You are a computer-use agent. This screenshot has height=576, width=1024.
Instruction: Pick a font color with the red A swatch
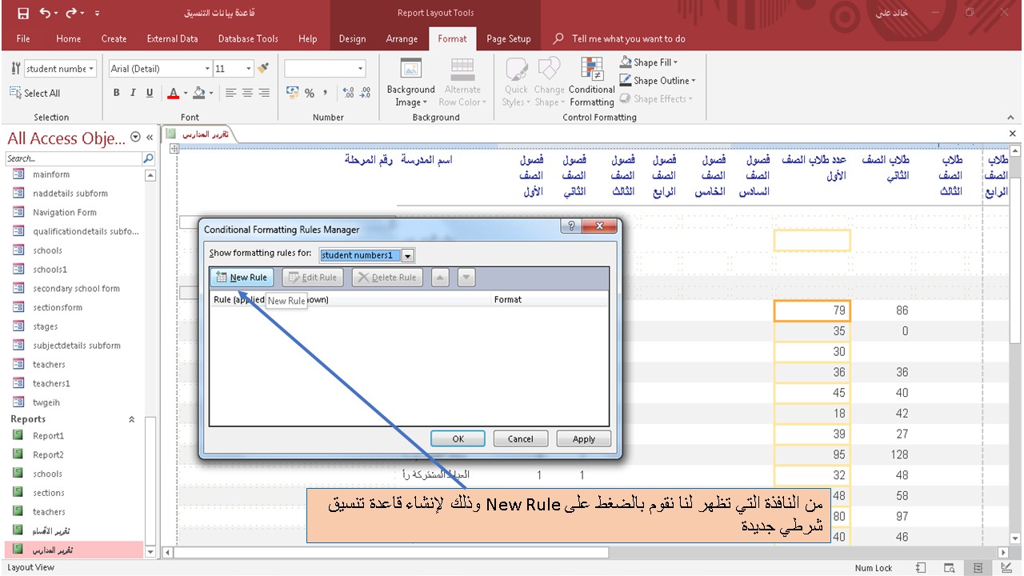174,94
